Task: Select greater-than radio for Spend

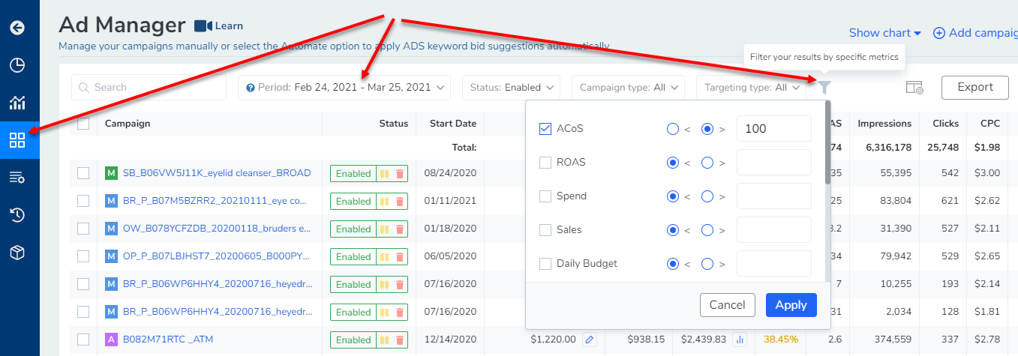Action: coord(707,196)
